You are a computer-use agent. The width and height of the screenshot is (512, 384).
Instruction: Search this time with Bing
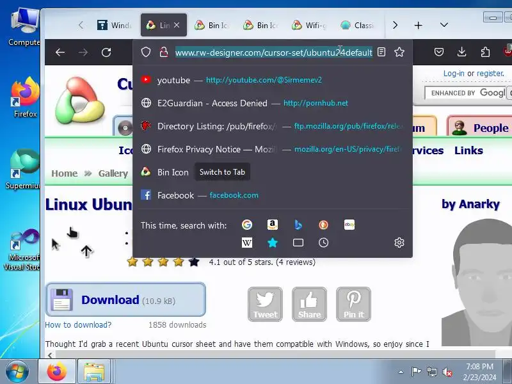click(298, 225)
